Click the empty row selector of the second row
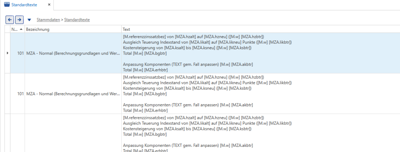Screen dimensions: 400x152 point(7,94)
